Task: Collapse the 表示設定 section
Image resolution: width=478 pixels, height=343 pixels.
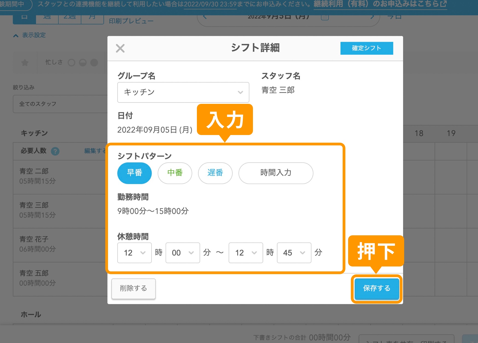Action: click(29, 35)
